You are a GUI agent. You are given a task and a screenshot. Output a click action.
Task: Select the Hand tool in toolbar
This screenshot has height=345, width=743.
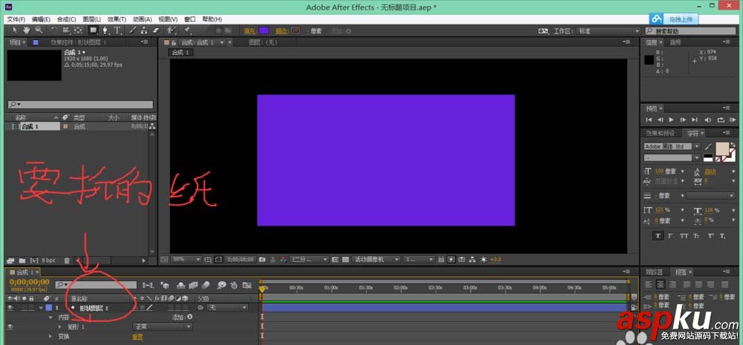click(26, 30)
